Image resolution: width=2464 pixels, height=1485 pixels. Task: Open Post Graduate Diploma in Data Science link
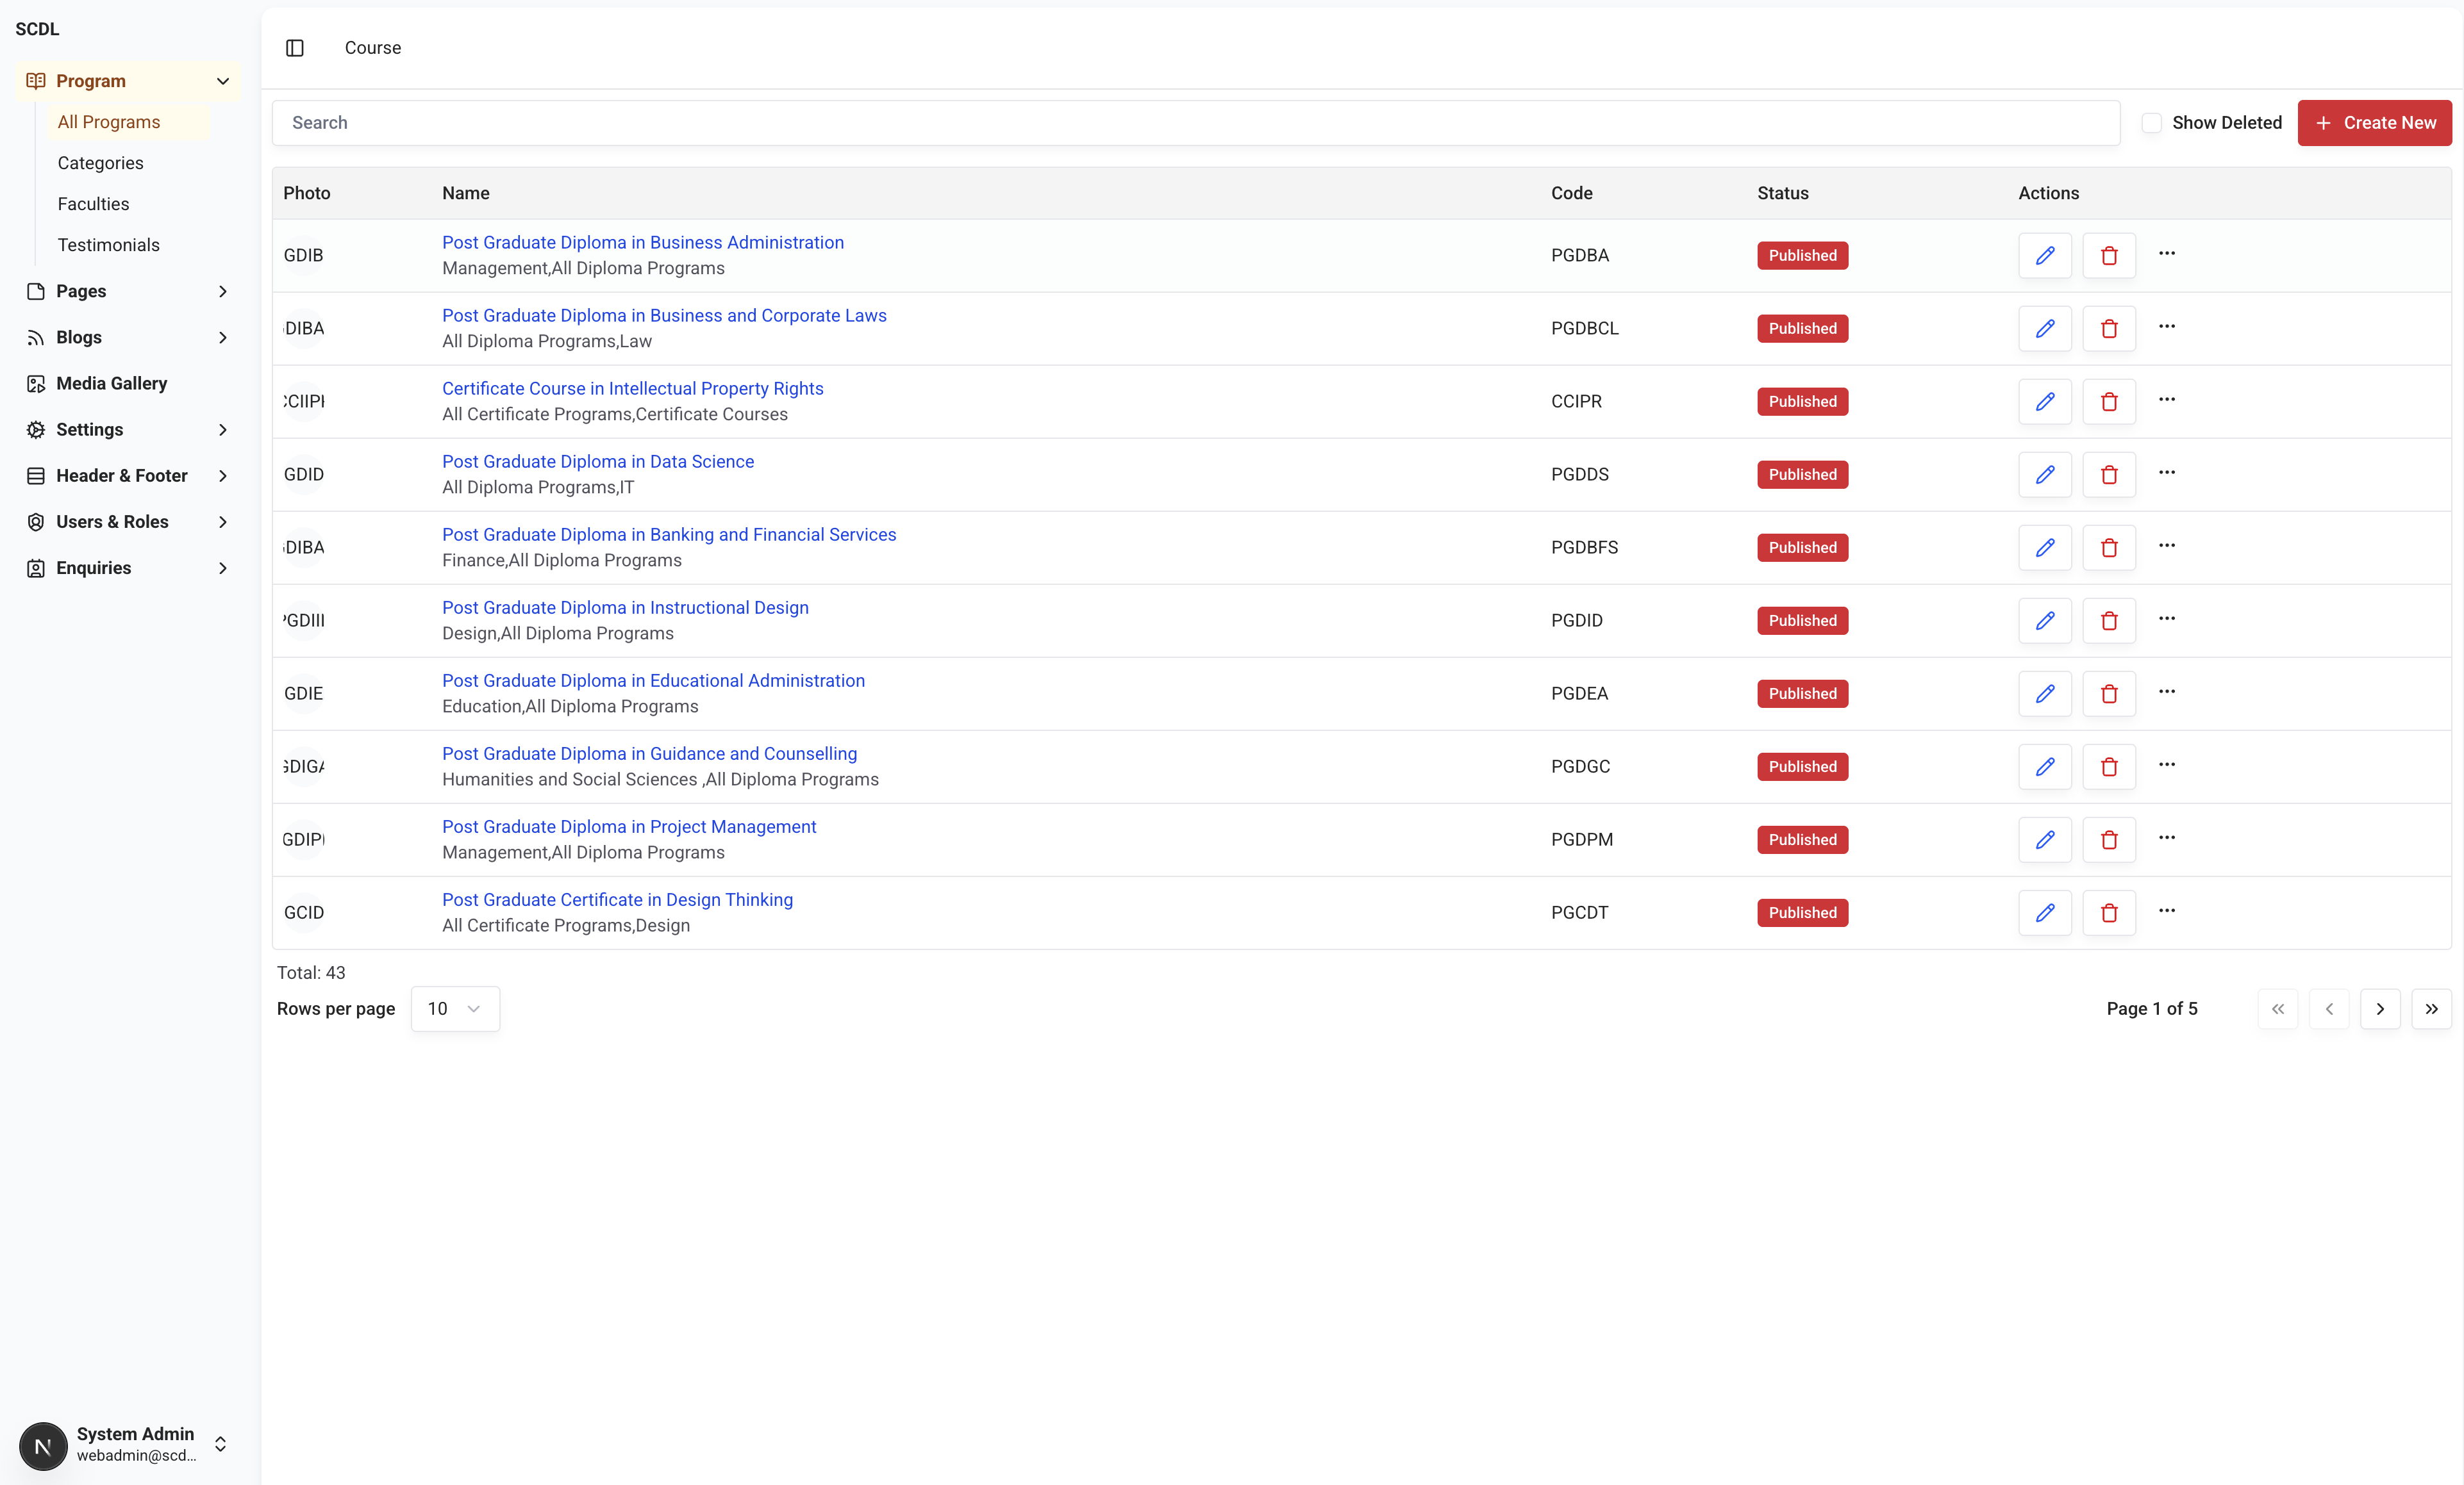(x=597, y=462)
